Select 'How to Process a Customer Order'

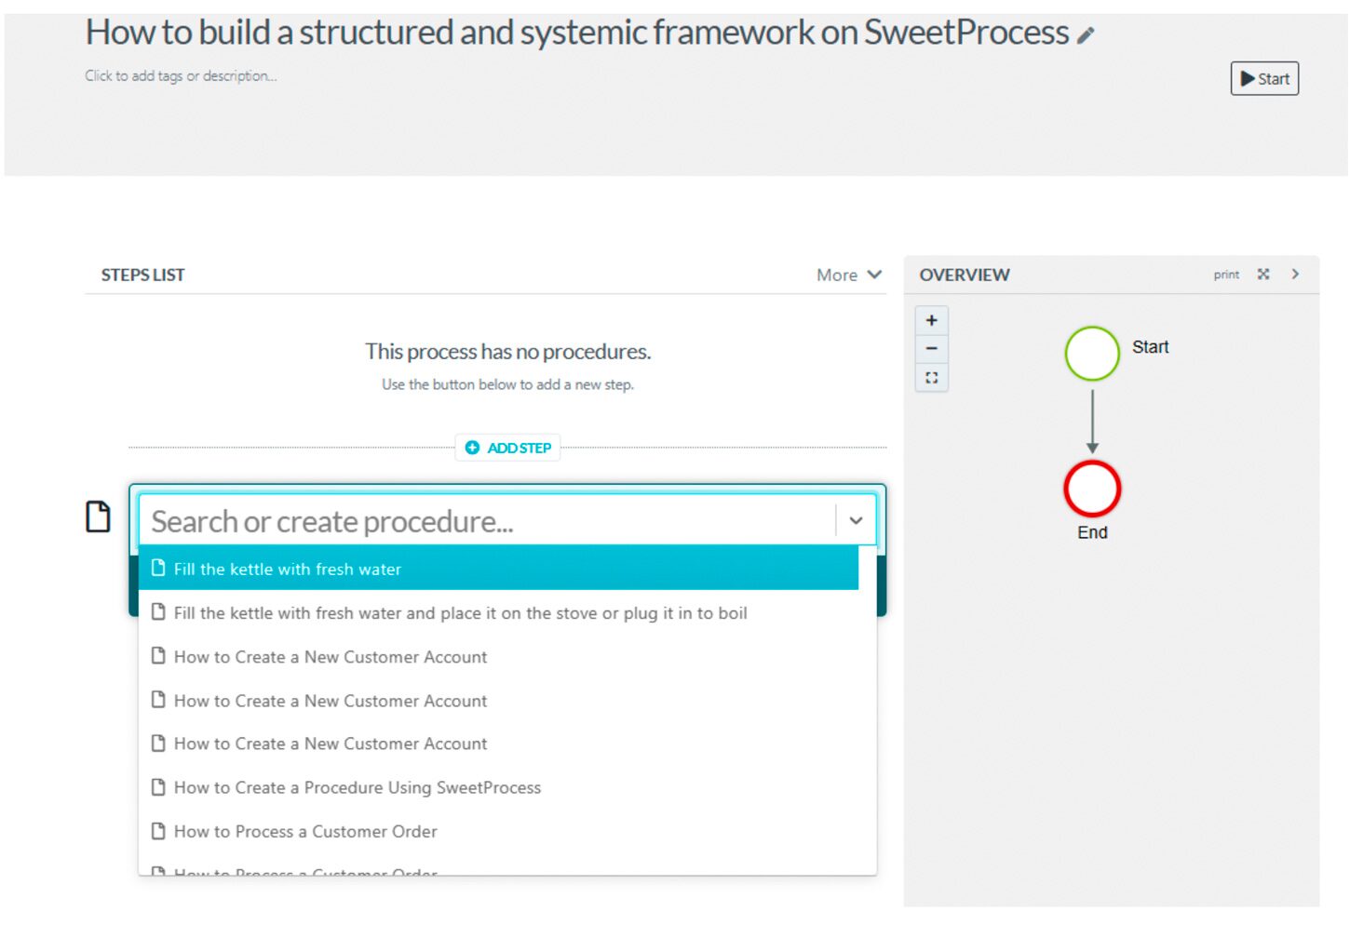point(305,831)
